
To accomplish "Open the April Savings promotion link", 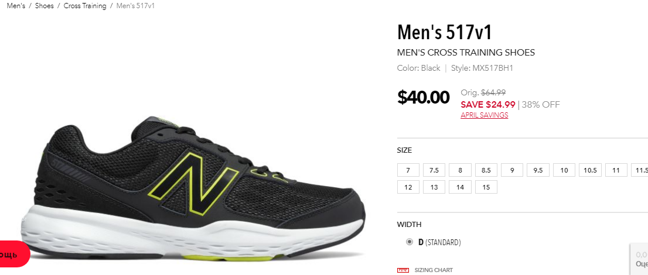I will (485, 115).
